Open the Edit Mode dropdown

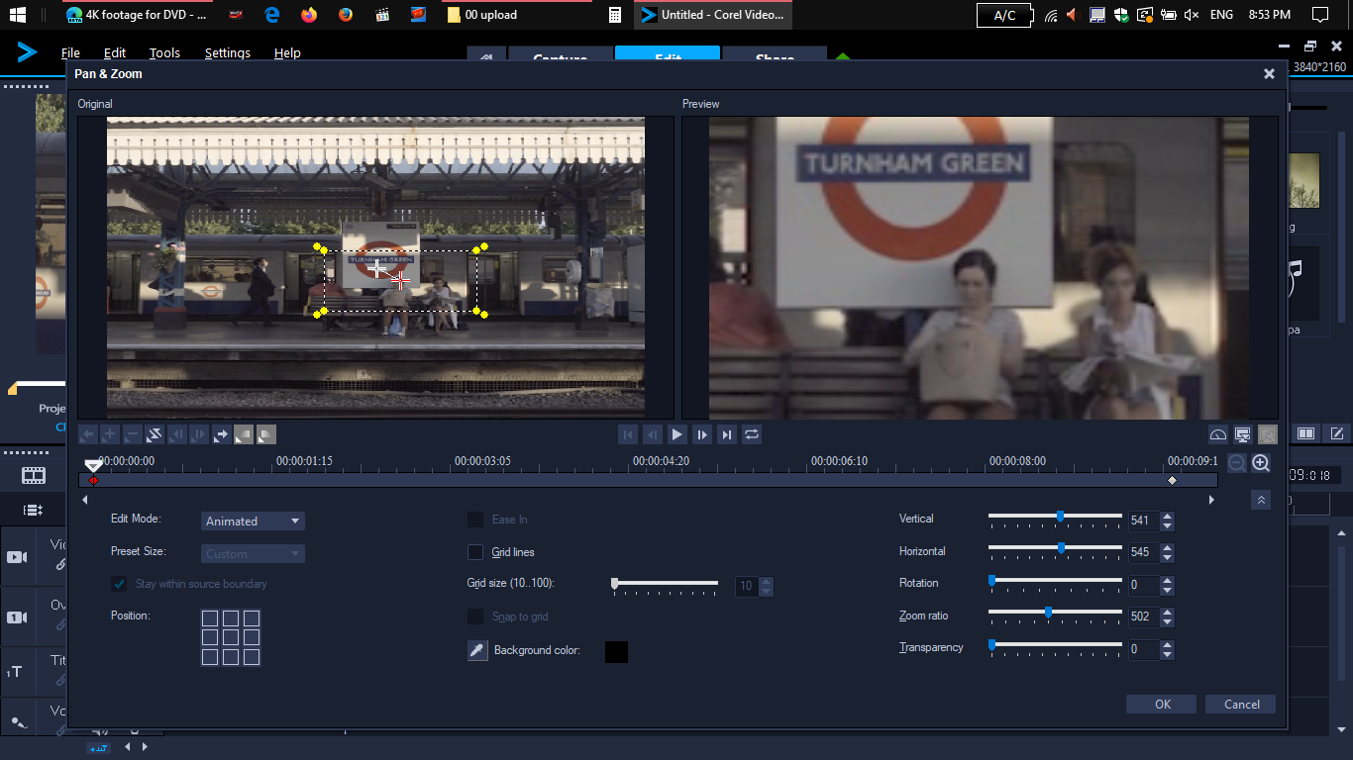point(253,522)
